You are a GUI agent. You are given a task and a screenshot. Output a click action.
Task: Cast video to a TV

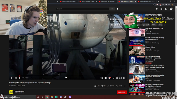click(121, 78)
